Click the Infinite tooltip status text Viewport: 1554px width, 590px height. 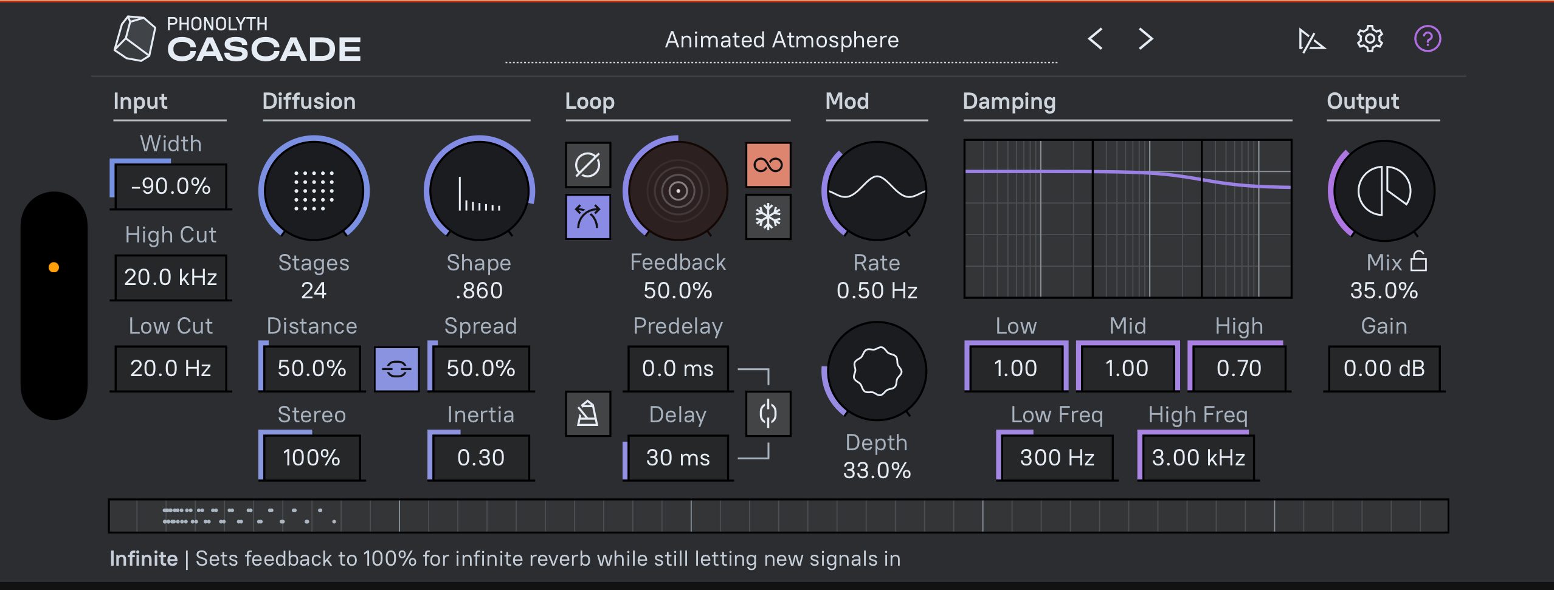click(x=505, y=558)
